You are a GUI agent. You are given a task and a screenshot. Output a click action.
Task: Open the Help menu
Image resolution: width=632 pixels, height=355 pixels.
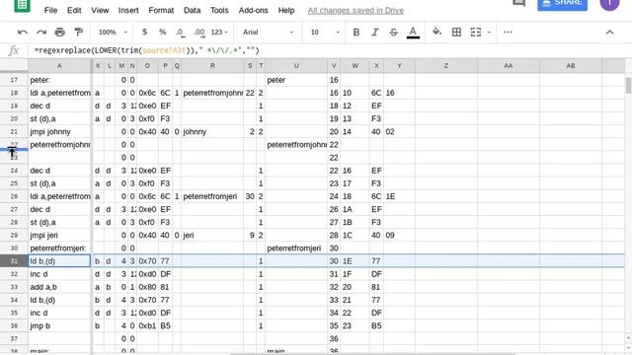point(286,11)
